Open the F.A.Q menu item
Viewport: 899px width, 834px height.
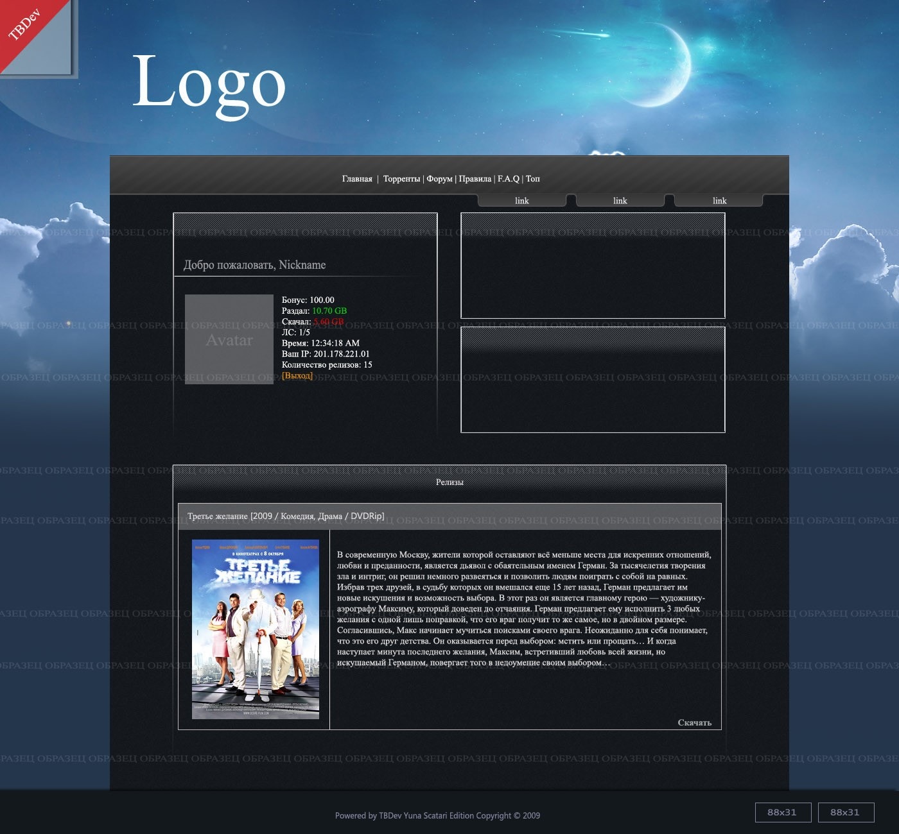click(x=508, y=179)
